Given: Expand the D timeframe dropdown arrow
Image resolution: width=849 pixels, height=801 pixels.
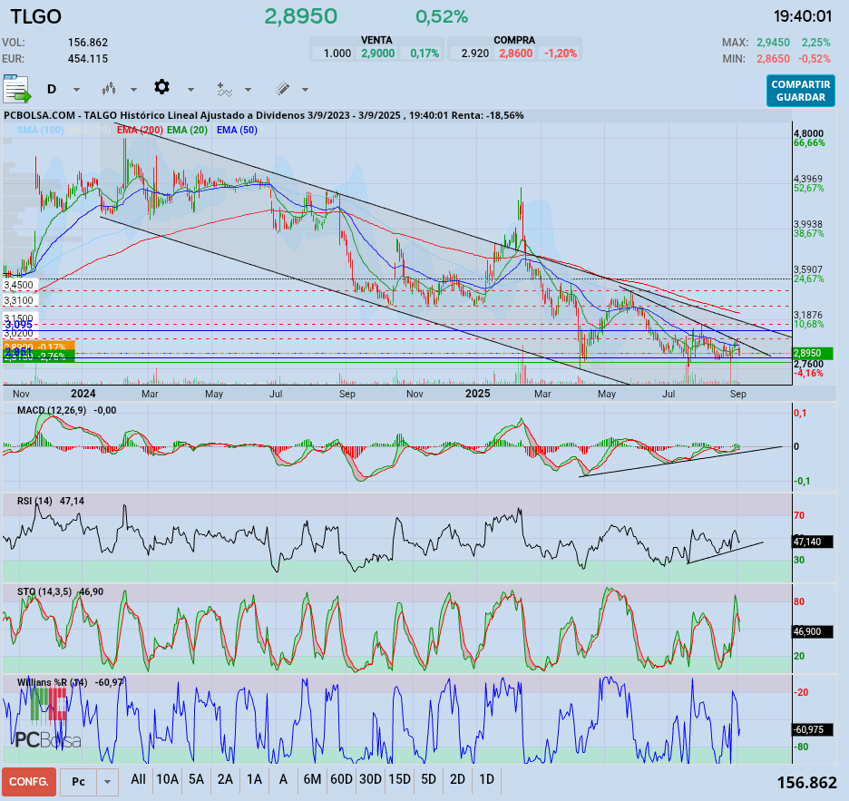Looking at the screenshot, I should [x=76, y=90].
